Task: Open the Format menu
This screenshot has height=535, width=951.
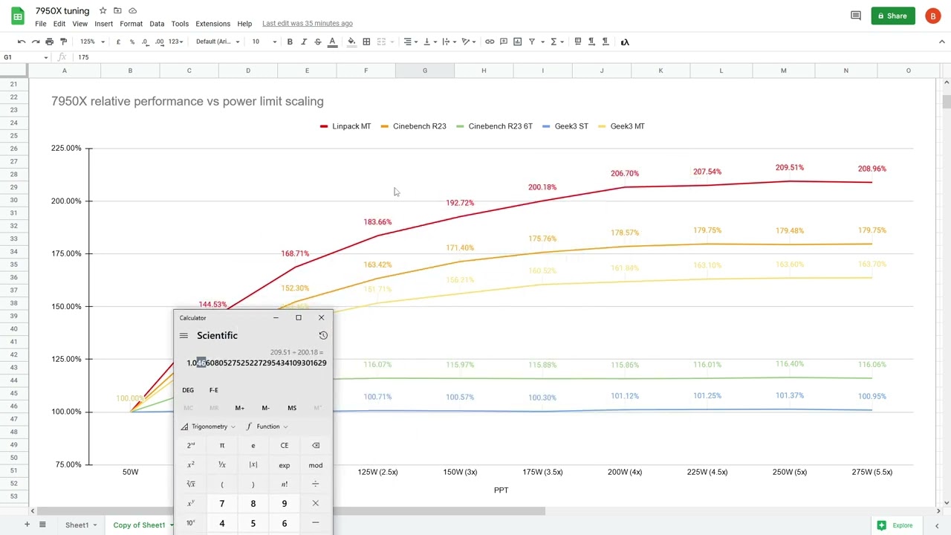Action: tap(131, 24)
